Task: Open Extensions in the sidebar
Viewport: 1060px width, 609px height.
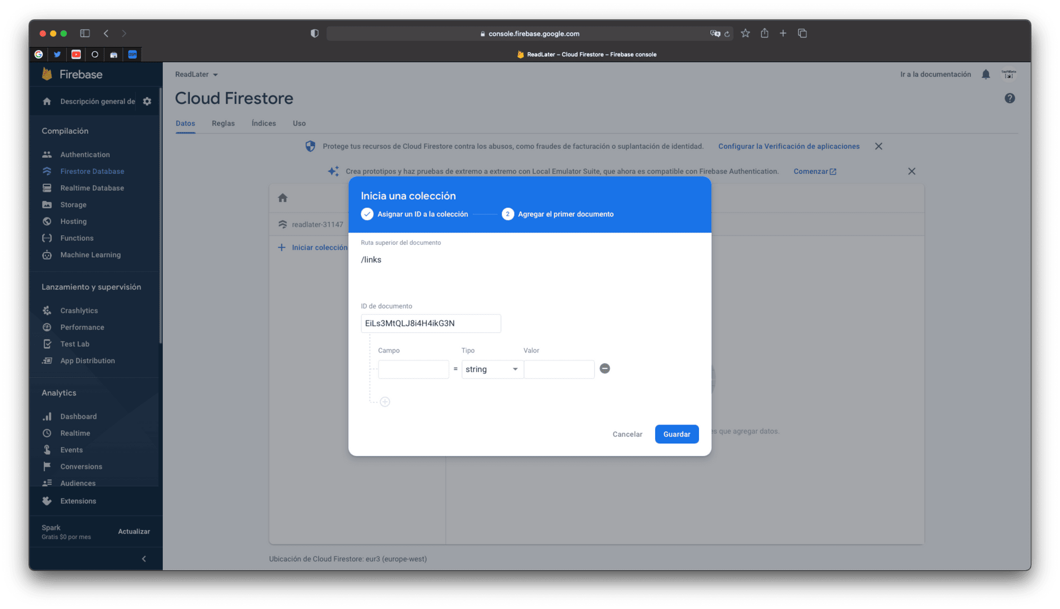Action: pyautogui.click(x=78, y=501)
